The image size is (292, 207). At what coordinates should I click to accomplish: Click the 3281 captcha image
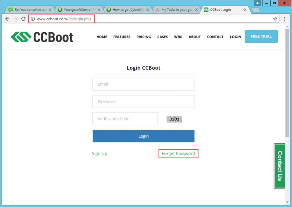pos(174,119)
